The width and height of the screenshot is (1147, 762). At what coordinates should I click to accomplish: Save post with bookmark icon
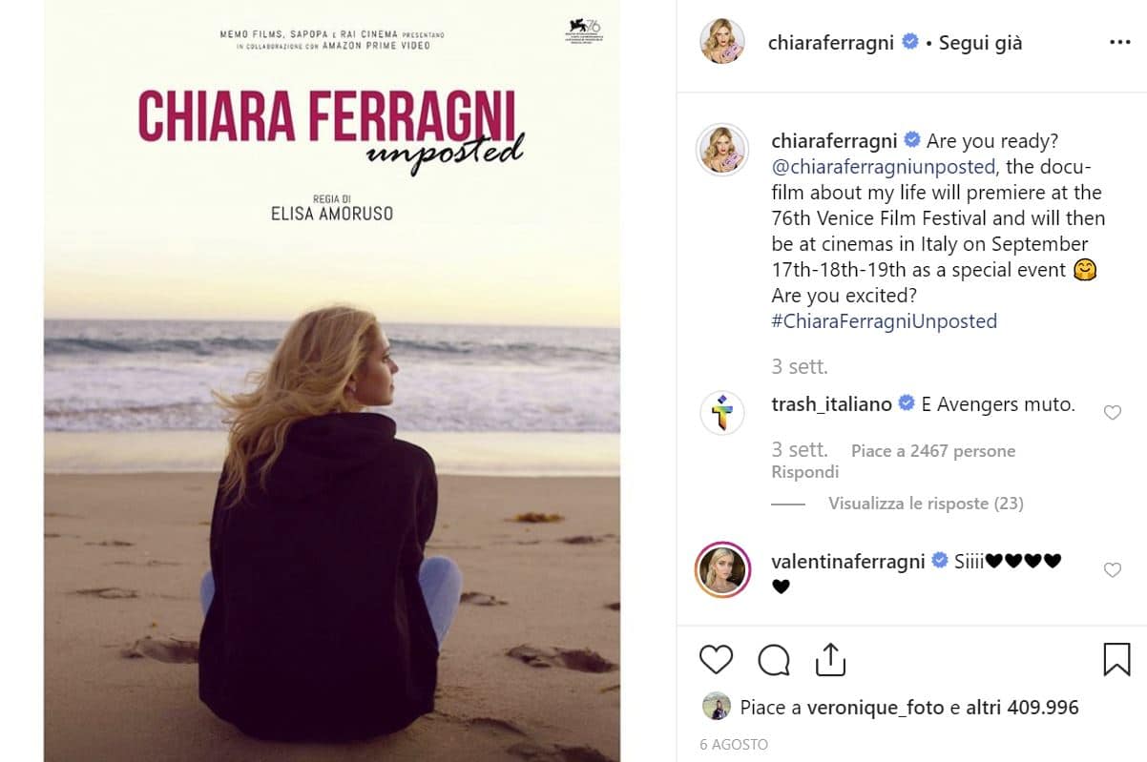1116,659
